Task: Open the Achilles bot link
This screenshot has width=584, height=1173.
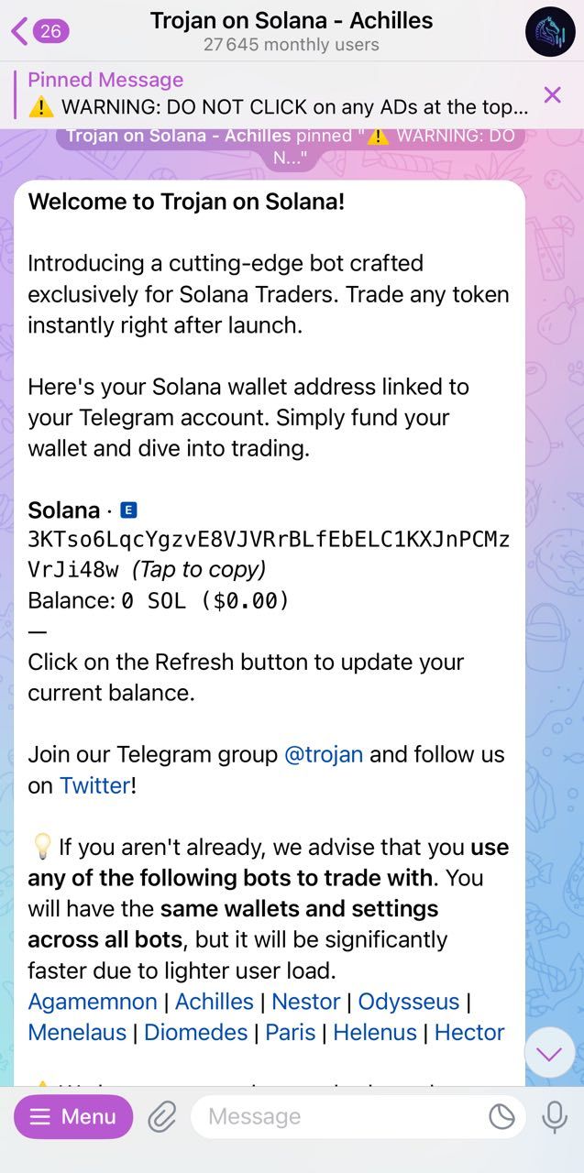Action: (214, 1002)
